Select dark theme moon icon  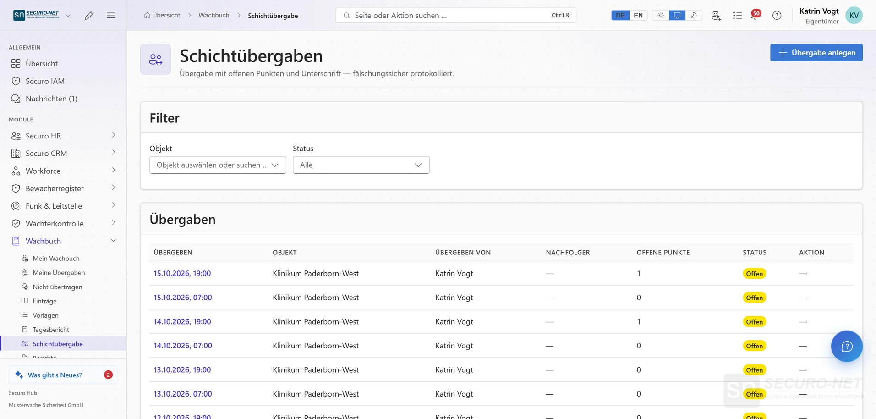coord(694,15)
